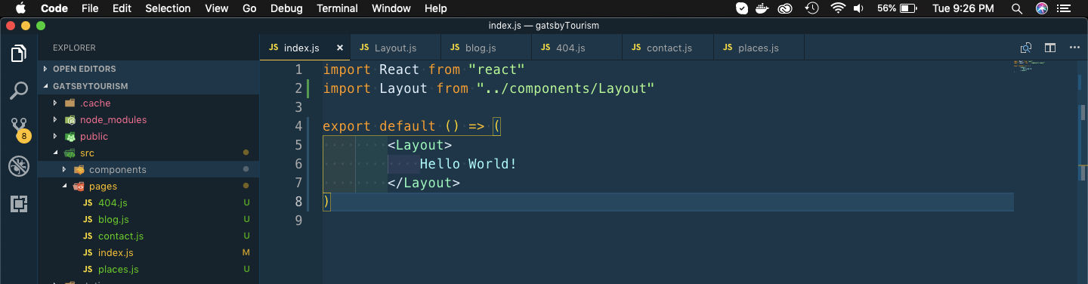Open Time Machine menu bar icon
The height and width of the screenshot is (284, 1088).
click(812, 8)
